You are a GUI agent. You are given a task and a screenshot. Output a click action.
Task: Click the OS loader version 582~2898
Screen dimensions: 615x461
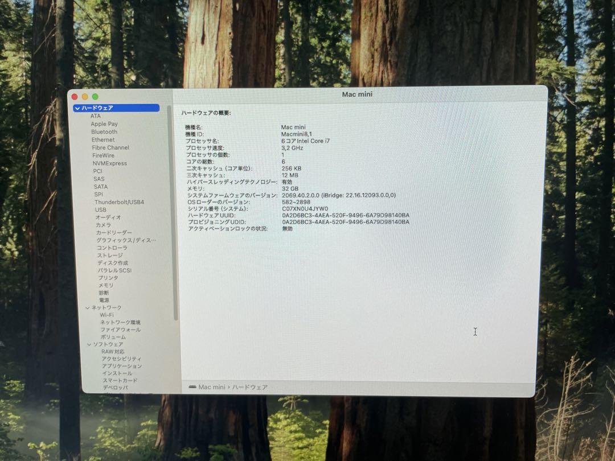296,202
